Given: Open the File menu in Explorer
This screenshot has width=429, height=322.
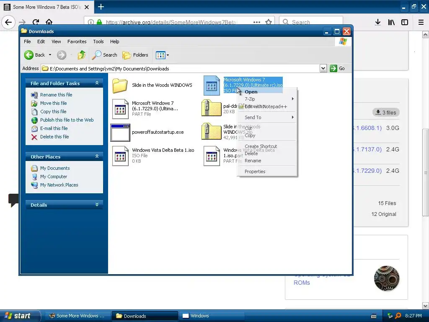Looking at the screenshot, I should (x=27, y=42).
